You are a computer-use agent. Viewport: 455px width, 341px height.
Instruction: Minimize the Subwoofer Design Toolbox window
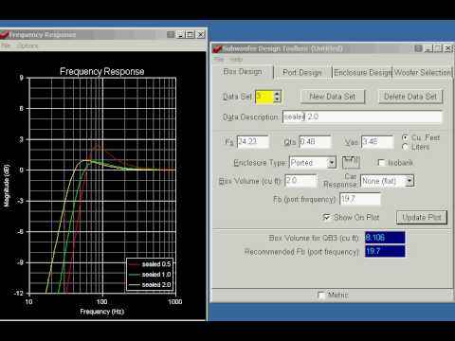coord(428,48)
